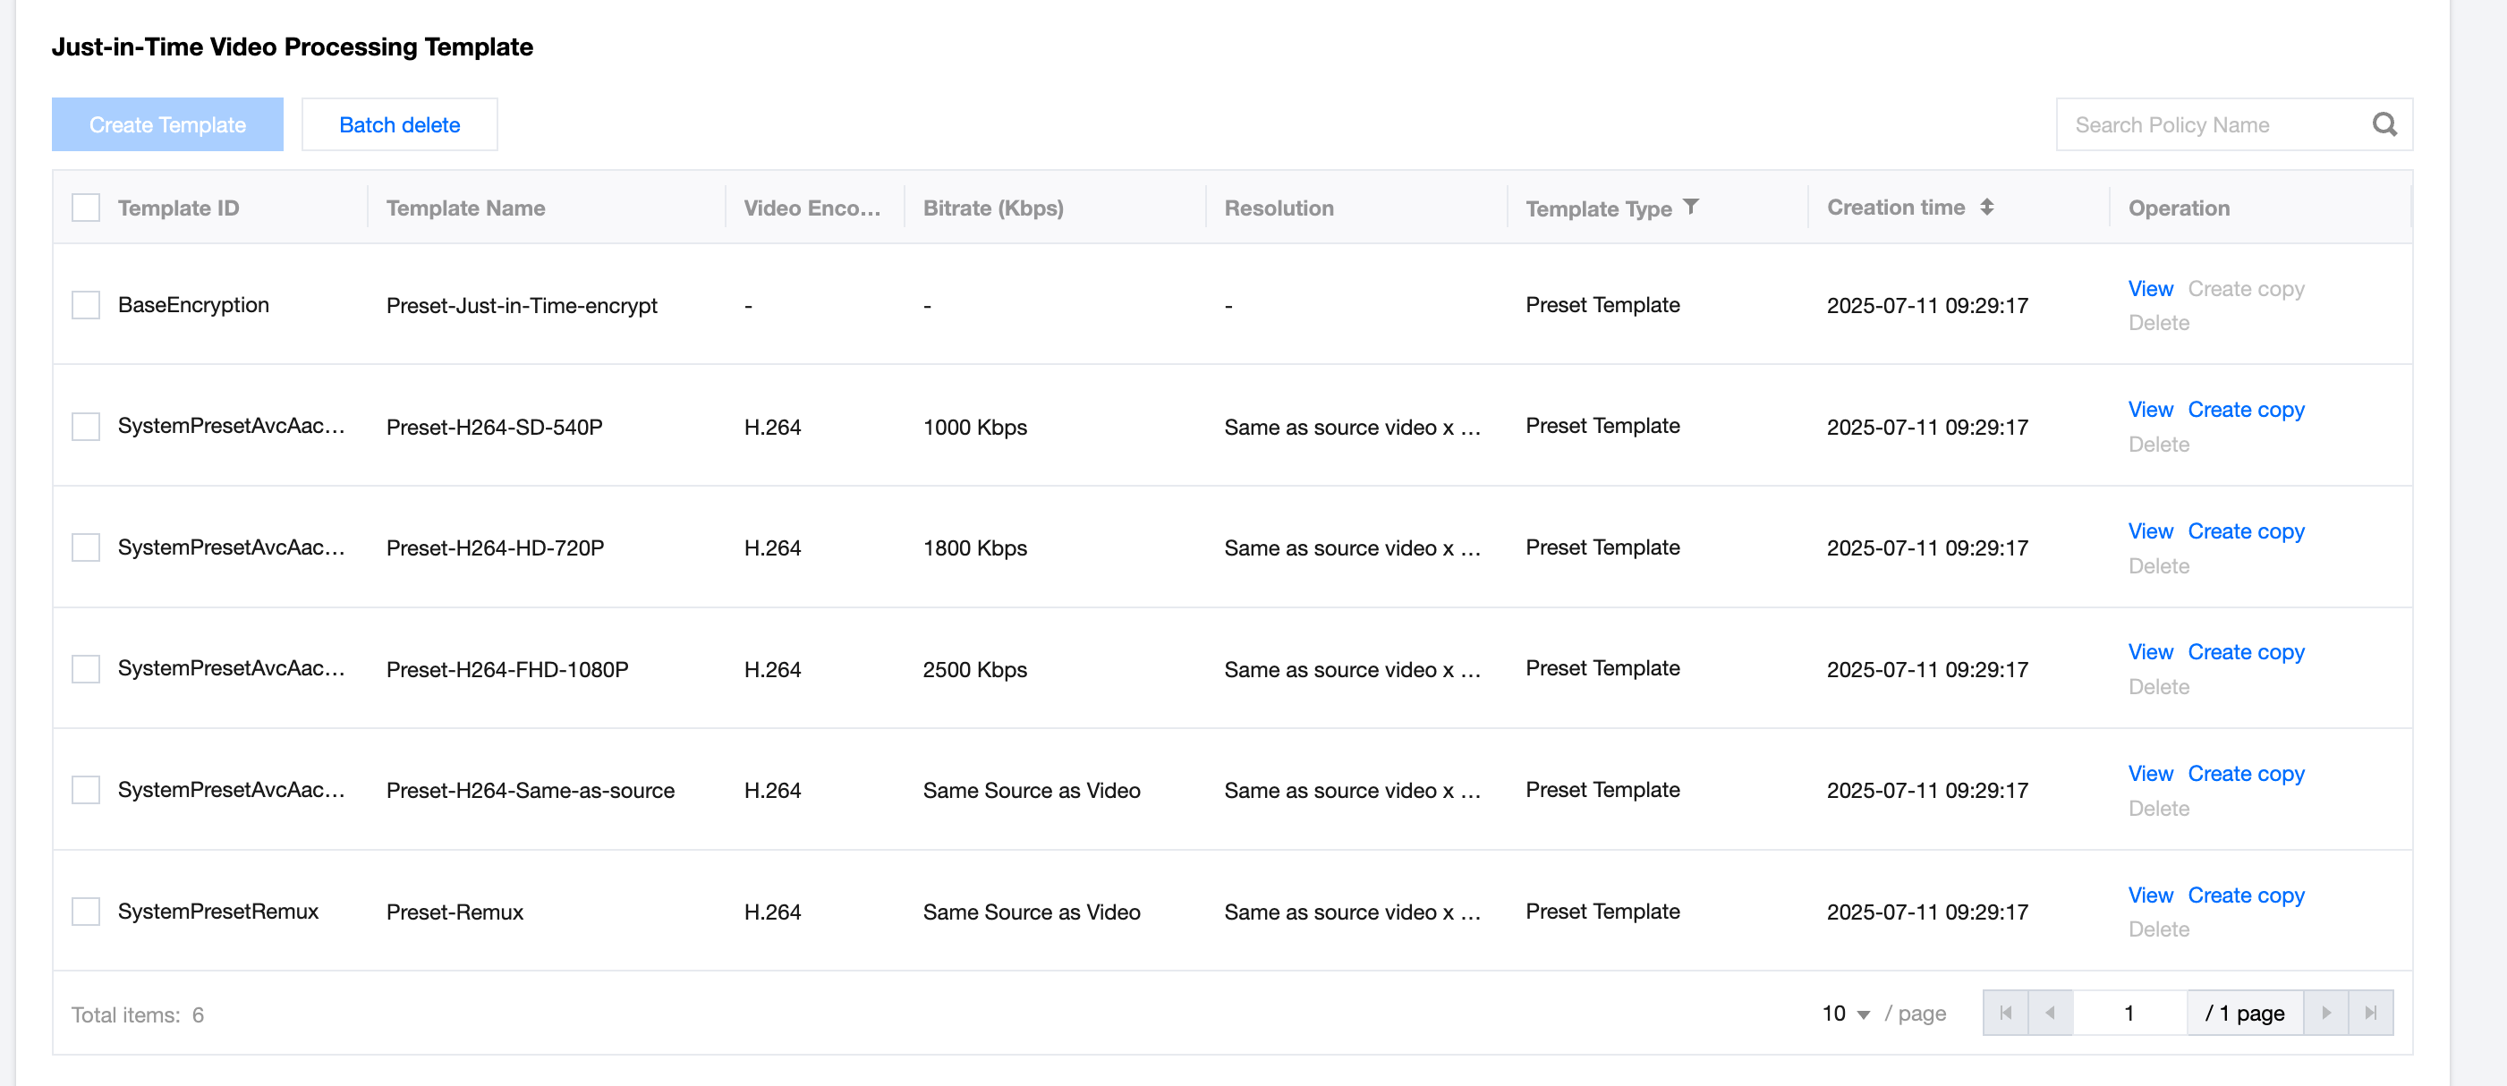Jump to last page arrow
Image resolution: width=2507 pixels, height=1086 pixels.
(x=2371, y=1013)
